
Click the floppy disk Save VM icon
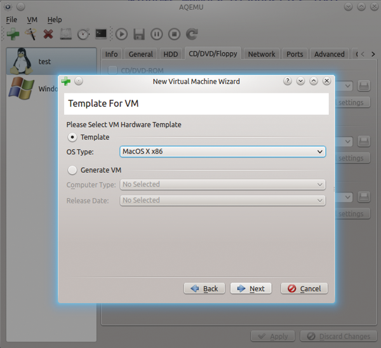point(139,34)
